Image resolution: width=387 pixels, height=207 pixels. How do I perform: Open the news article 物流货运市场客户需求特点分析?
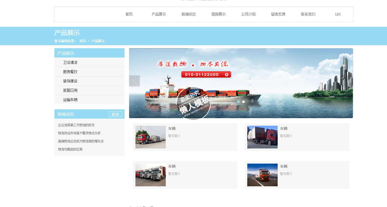(x=79, y=133)
